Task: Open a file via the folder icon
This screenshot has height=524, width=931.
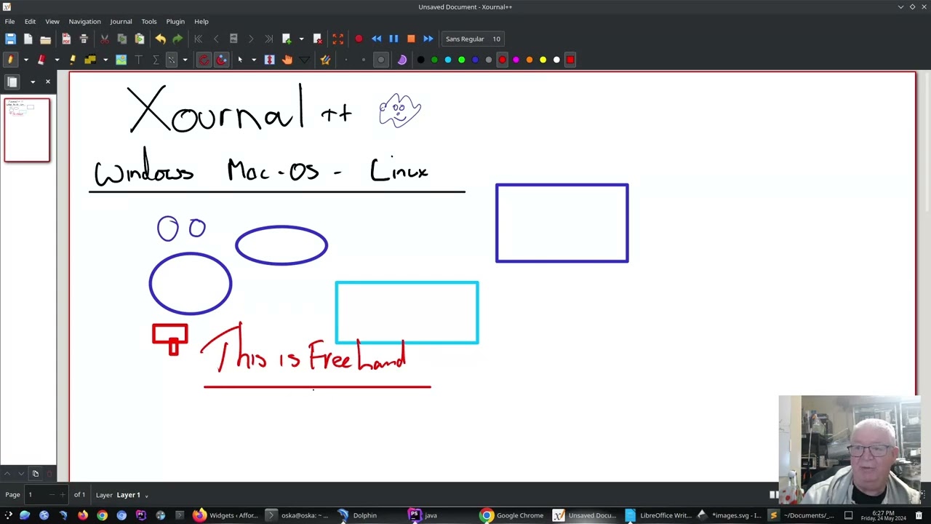Action: coord(45,39)
